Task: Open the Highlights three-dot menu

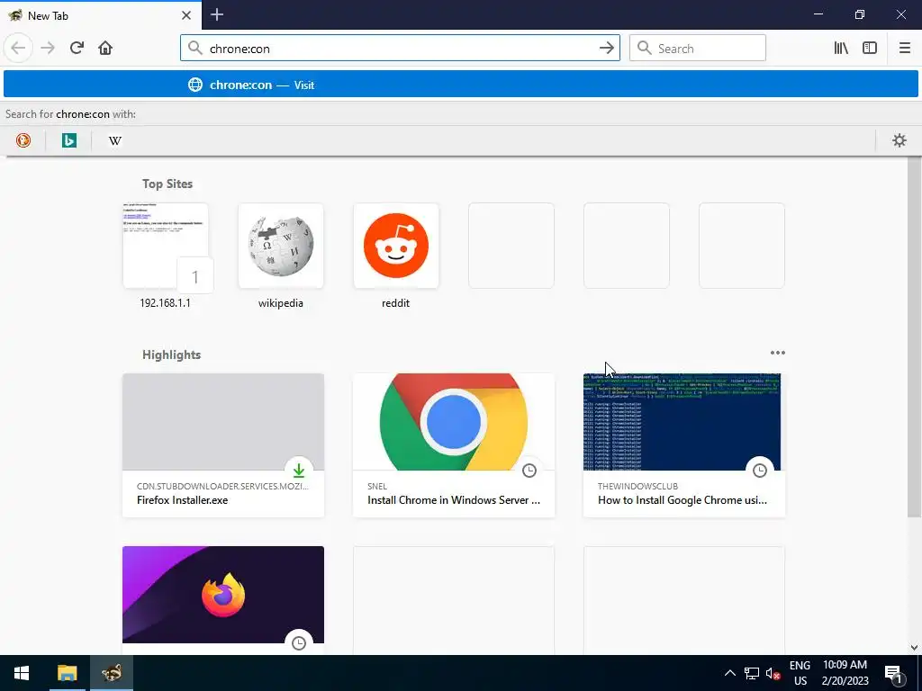Action: pos(777,353)
